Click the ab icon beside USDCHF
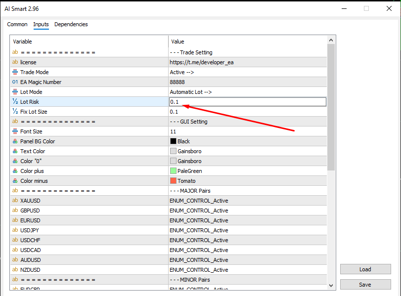Viewport: 401px width, 296px height. click(x=15, y=240)
